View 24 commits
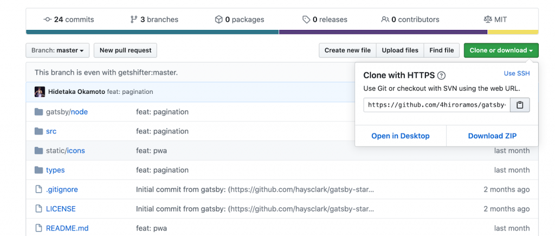The width and height of the screenshot is (555, 236). pyautogui.click(x=69, y=20)
